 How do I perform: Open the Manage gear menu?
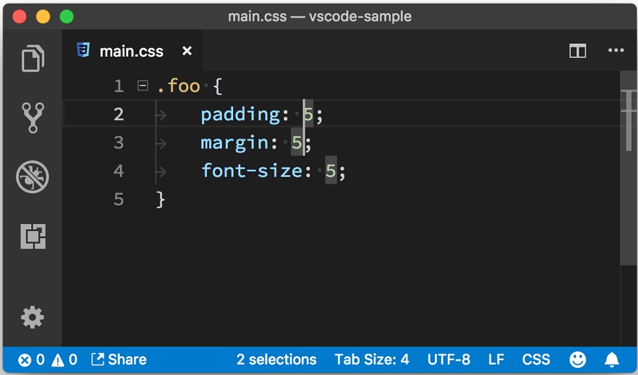(x=32, y=317)
